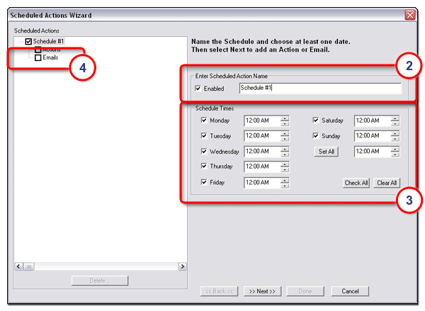Toggle the Schedule #1 tree checkbox
Image resolution: width=425 pixels, height=311 pixels.
pos(28,42)
